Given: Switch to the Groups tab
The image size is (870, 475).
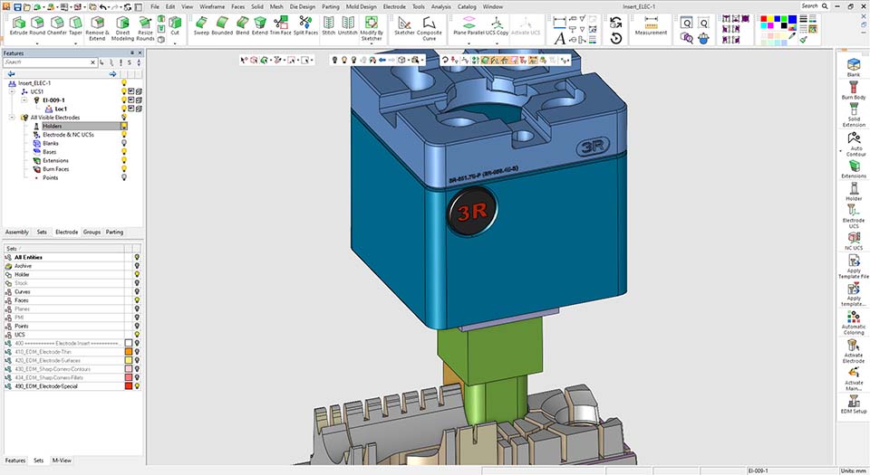Looking at the screenshot, I should pyautogui.click(x=92, y=233).
